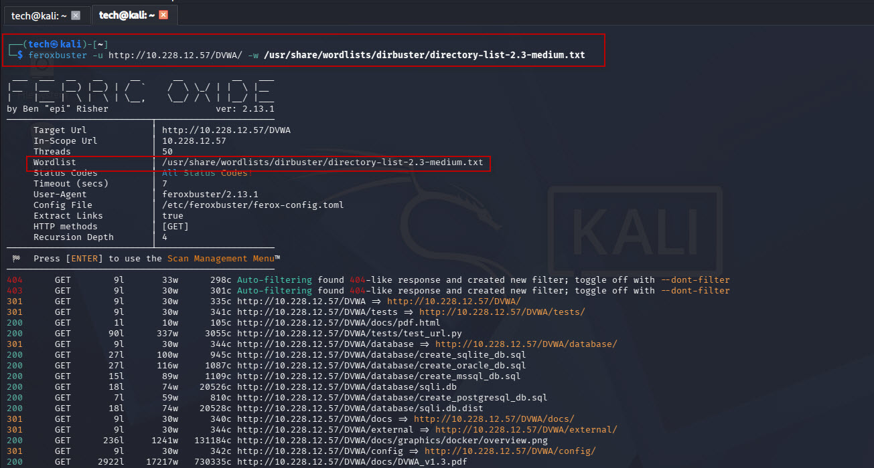Image resolution: width=874 pixels, height=468 pixels.
Task: Click orange redirect URL ending /DVWA/external/
Action: [x=526, y=429]
